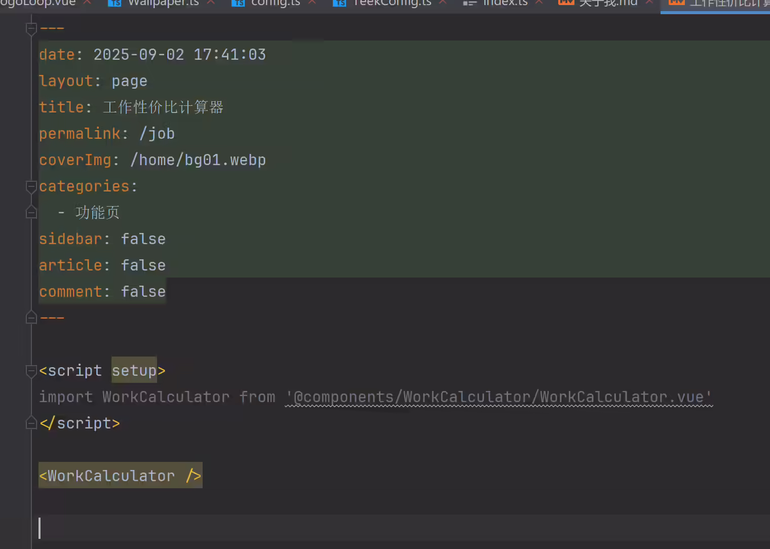
Task: Click the Markdown icon on 关于我.md tab
Action: 566,2
